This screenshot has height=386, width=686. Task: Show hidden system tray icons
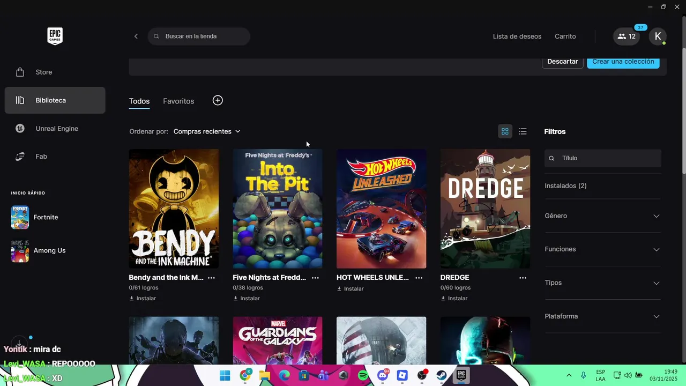point(569,376)
